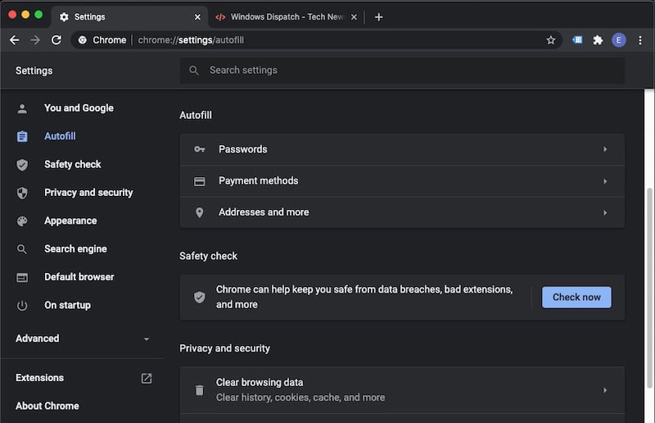Open Payment methods
The image size is (655, 423).
click(x=402, y=180)
